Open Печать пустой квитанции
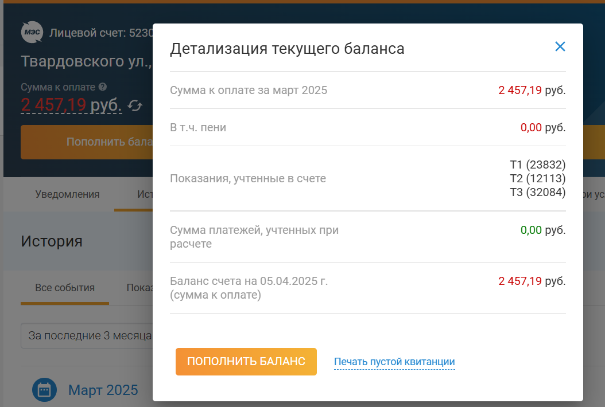This screenshot has width=605, height=407. coord(394,362)
